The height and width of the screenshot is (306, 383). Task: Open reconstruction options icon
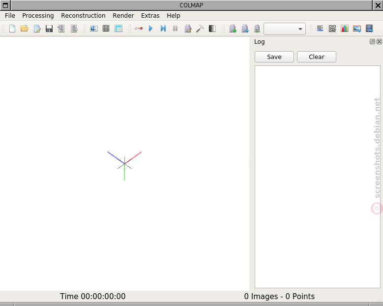188,29
